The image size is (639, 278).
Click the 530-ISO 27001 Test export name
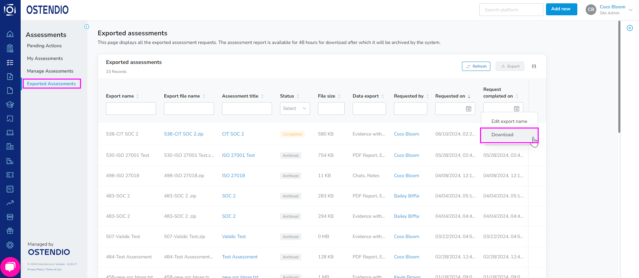point(128,155)
